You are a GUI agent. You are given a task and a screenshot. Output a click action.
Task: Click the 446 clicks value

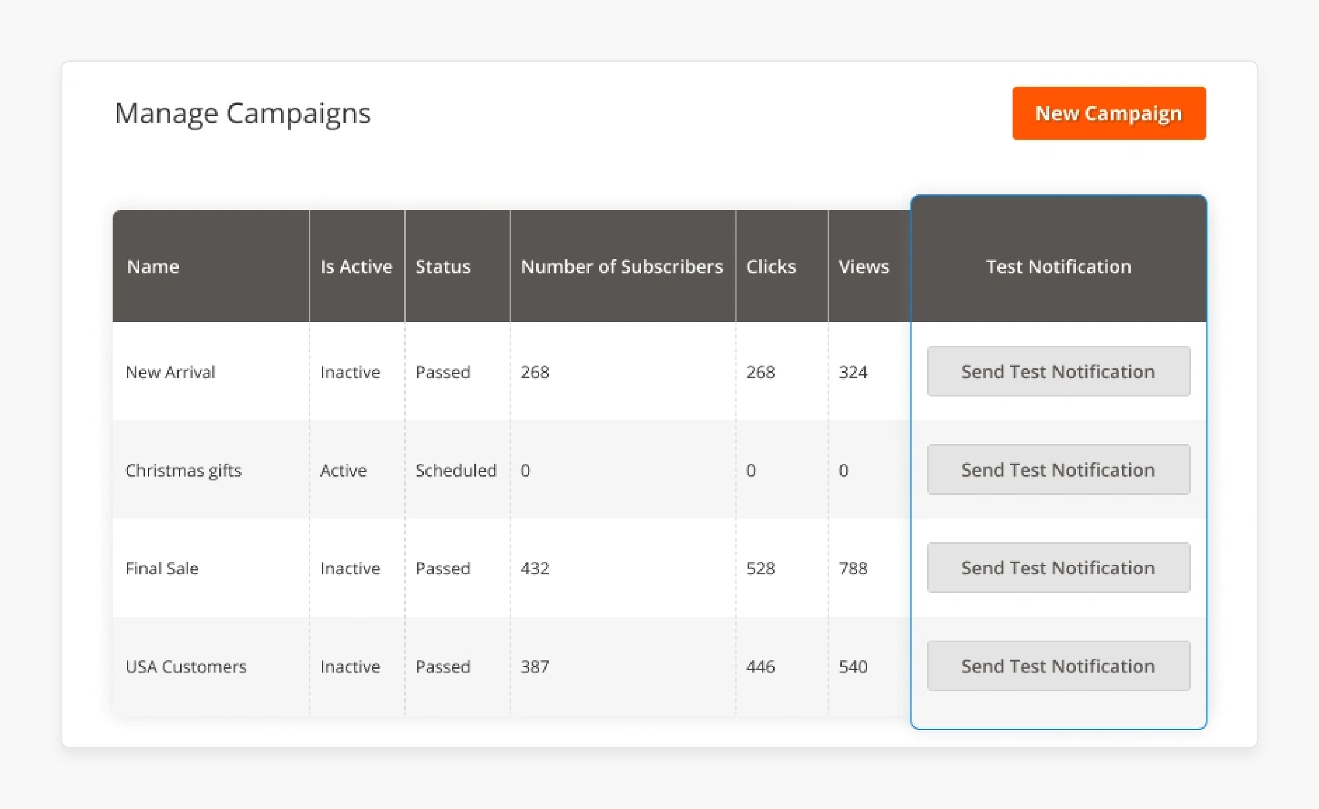pyautogui.click(x=760, y=667)
